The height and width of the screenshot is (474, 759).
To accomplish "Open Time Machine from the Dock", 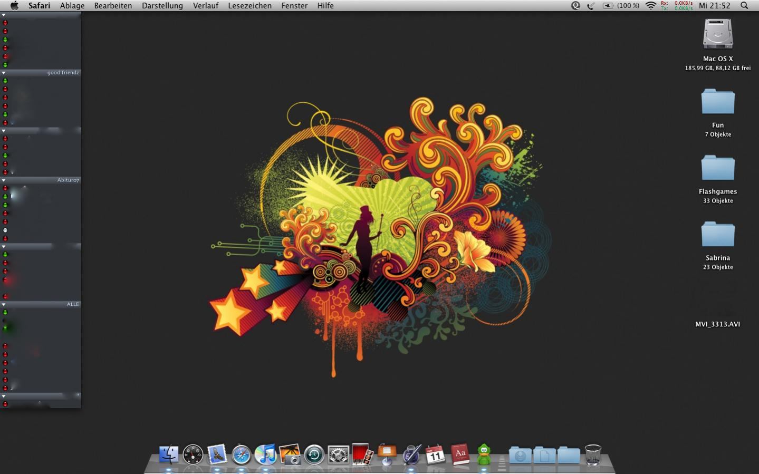I will point(314,454).
